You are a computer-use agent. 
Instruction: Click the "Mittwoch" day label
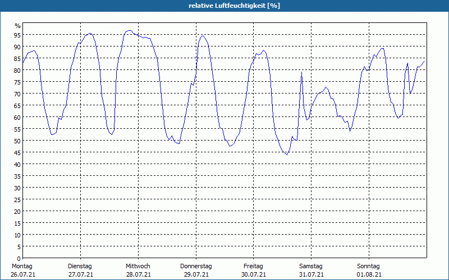pos(138,266)
